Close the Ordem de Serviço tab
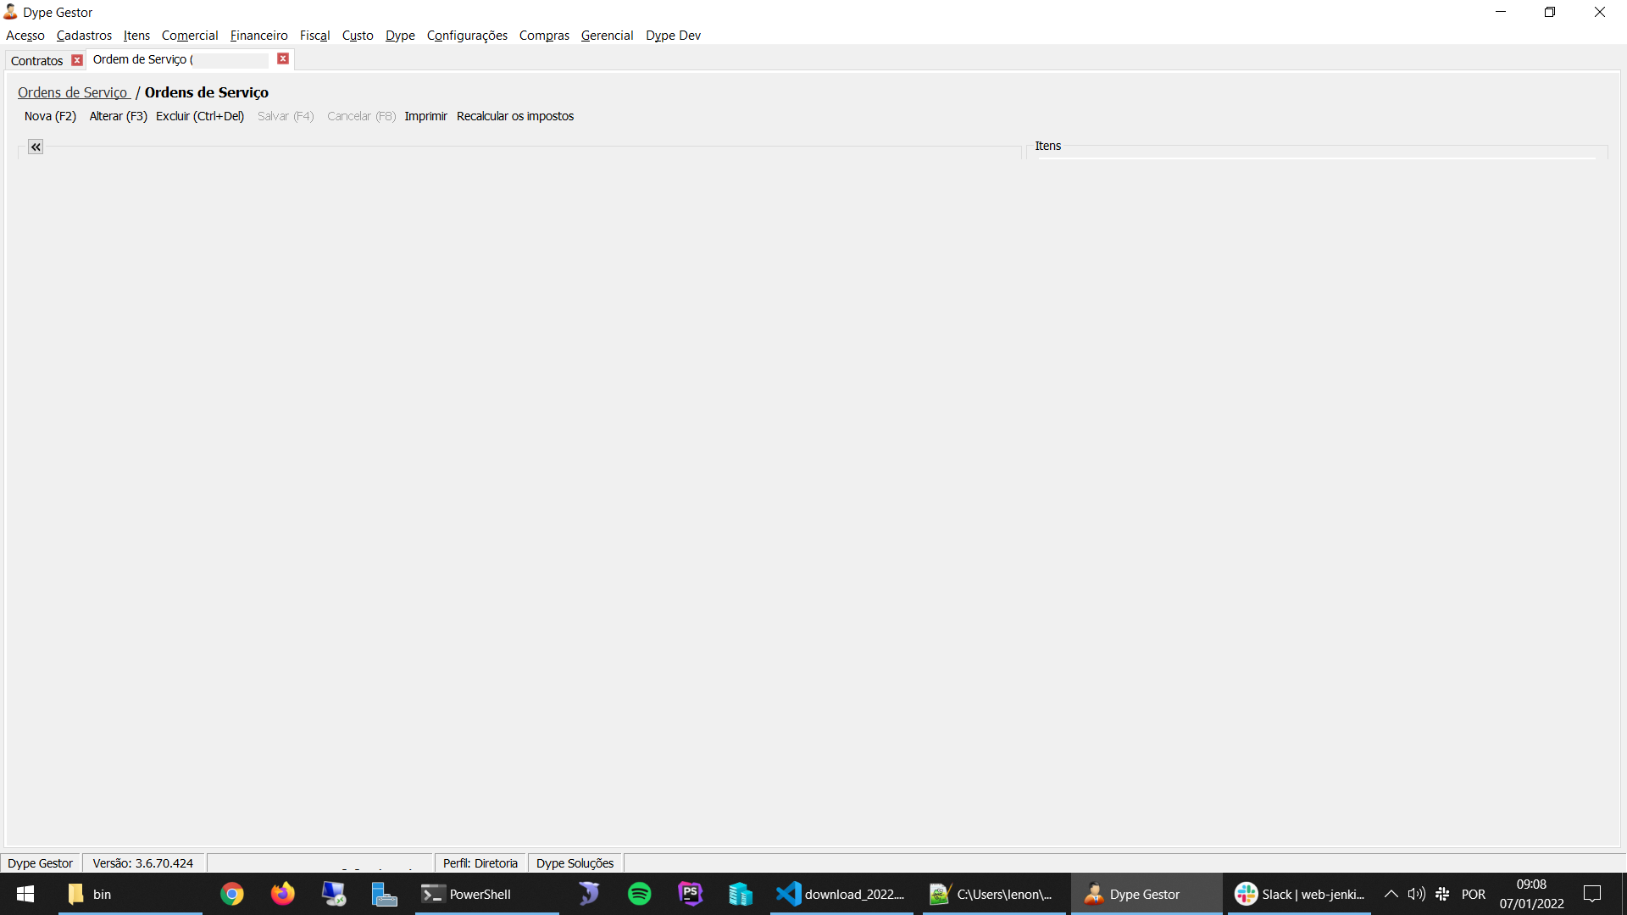This screenshot has height=915, width=1627. click(x=283, y=58)
